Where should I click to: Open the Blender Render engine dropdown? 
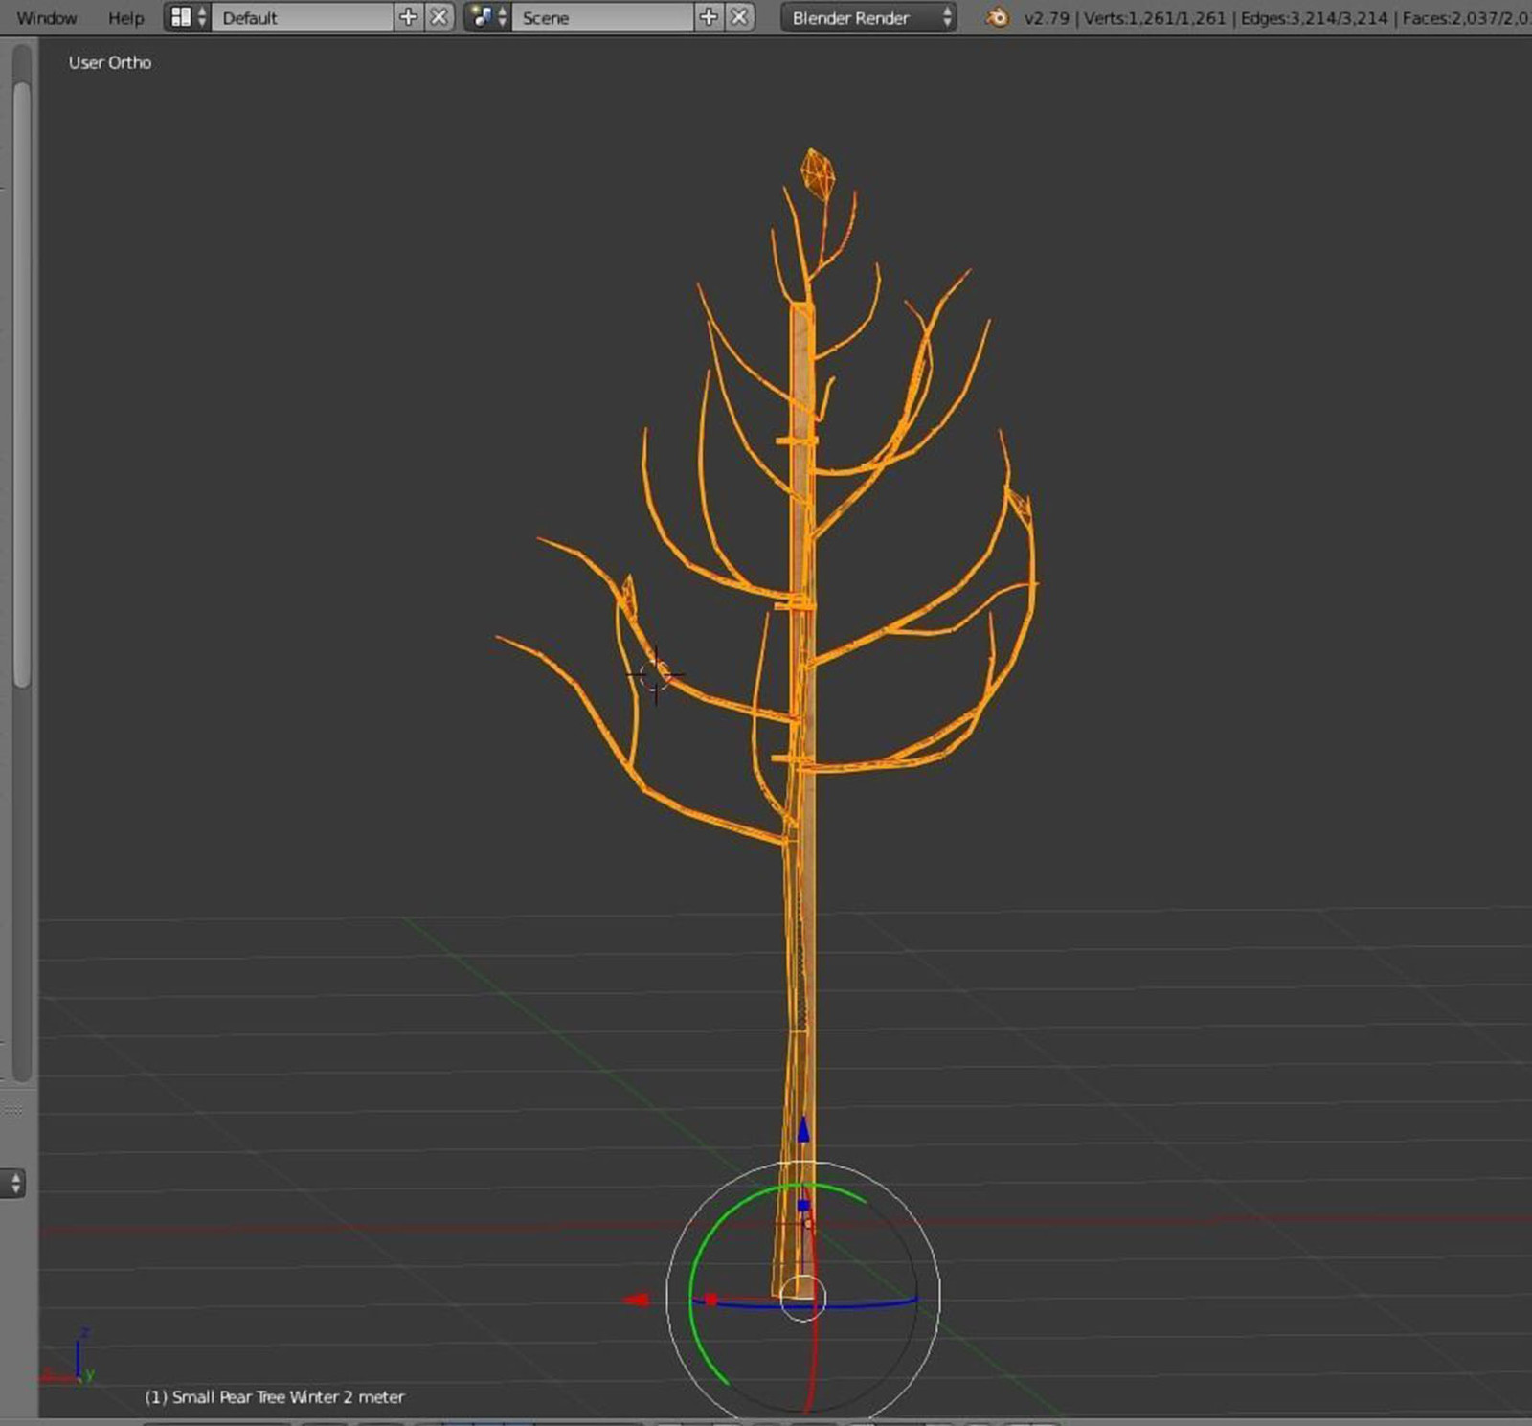tap(868, 17)
